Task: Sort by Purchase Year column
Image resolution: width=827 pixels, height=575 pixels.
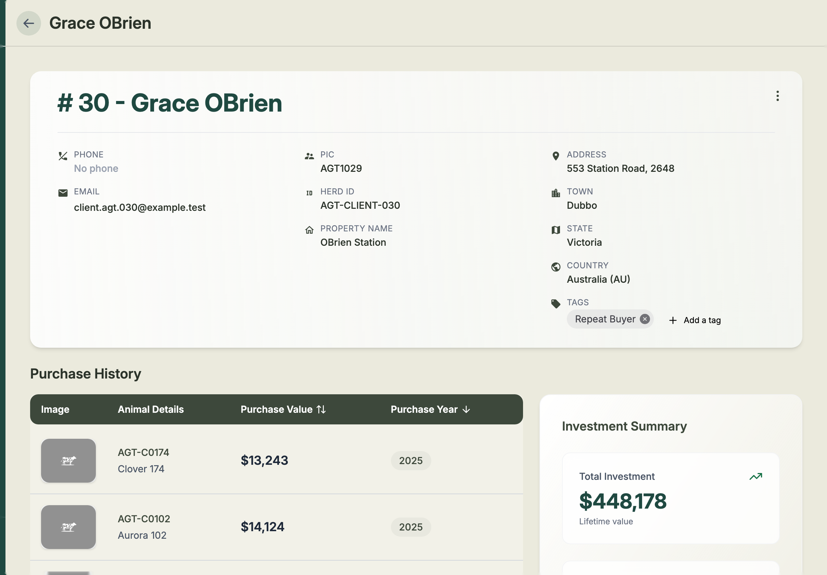Action: pos(430,409)
